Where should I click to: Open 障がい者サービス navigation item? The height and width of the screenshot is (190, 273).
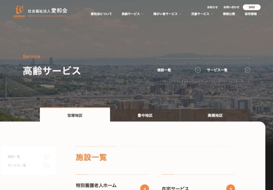[x=165, y=14]
